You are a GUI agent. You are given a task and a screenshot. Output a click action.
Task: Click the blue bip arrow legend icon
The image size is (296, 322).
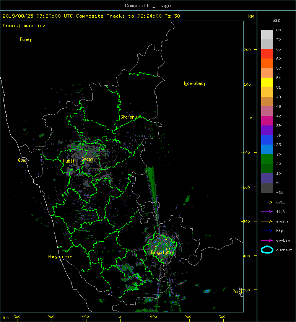pyautogui.click(x=267, y=231)
